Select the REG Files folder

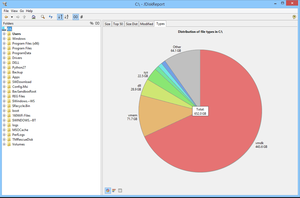pyautogui.click(x=18, y=96)
